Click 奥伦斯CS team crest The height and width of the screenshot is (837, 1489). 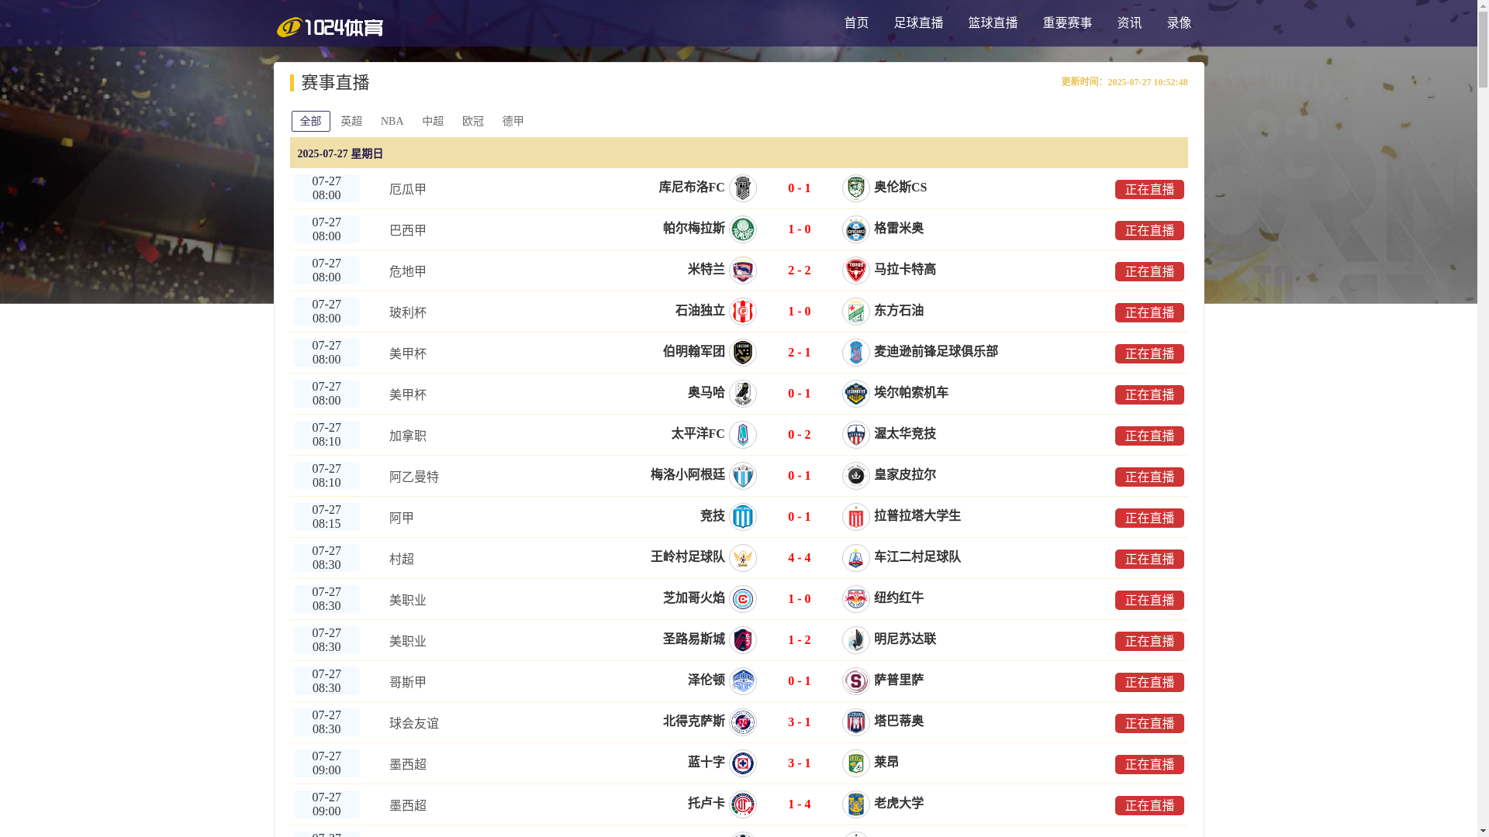tap(856, 188)
